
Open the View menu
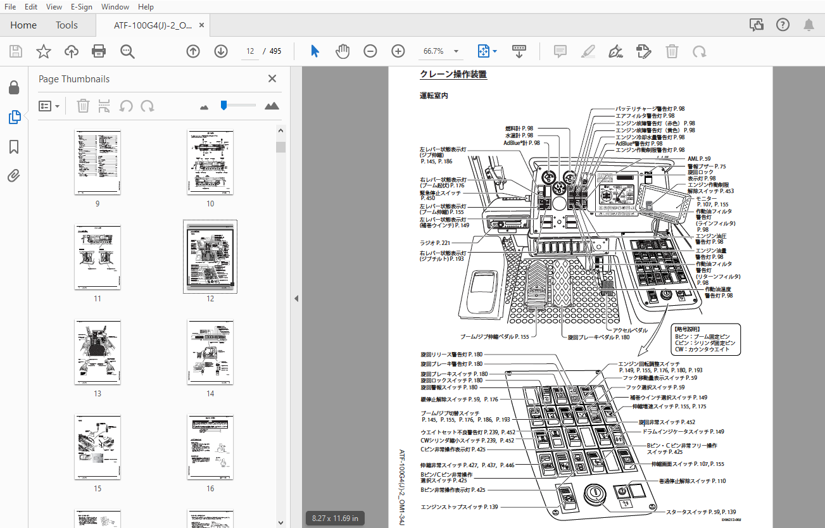click(54, 7)
